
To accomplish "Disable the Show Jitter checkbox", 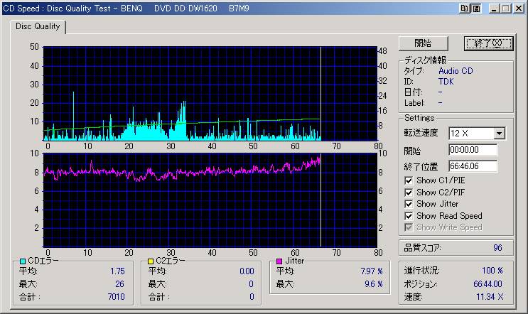I will pos(409,204).
